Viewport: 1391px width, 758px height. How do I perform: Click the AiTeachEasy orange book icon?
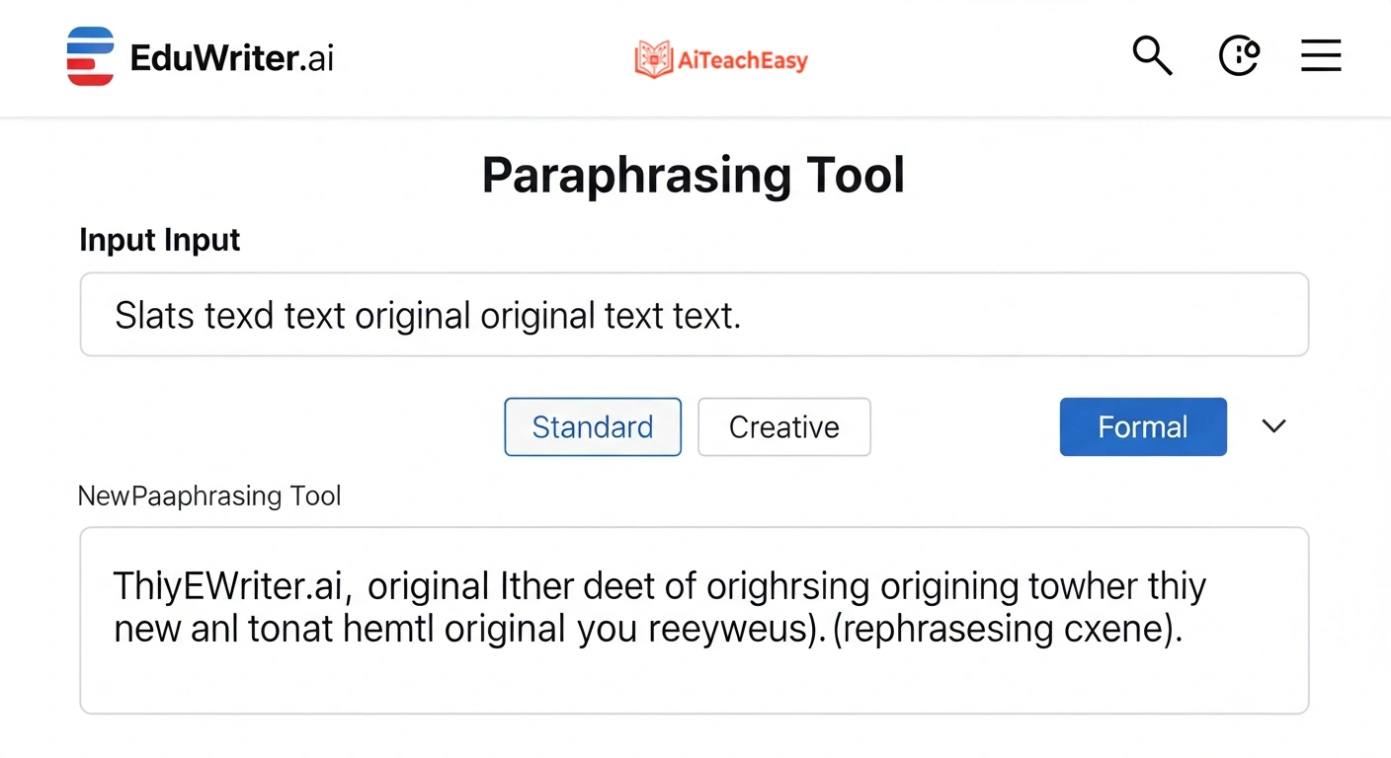click(x=653, y=60)
